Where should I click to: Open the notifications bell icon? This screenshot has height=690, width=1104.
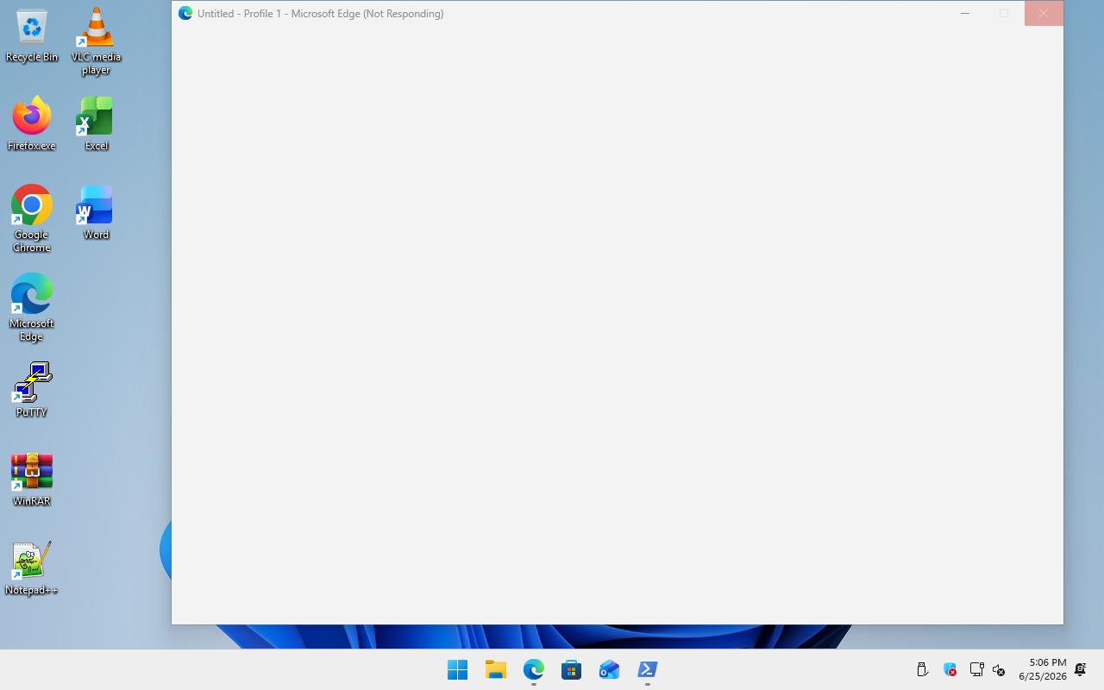point(1080,669)
